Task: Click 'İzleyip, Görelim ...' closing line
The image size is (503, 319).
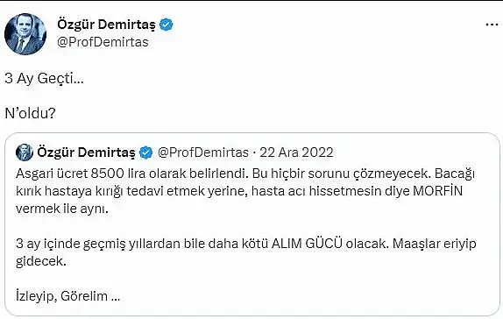Action: point(68,296)
